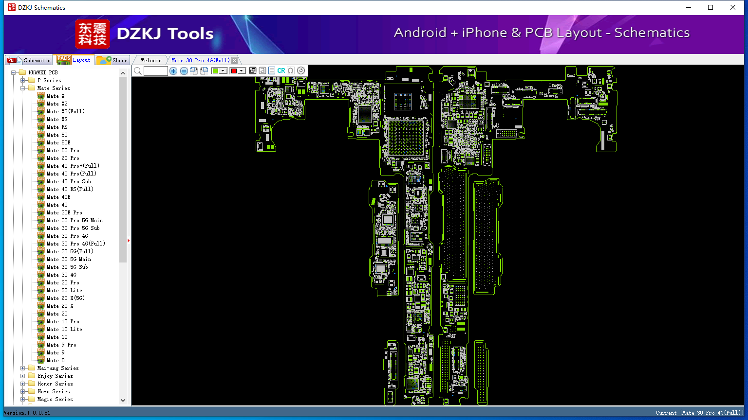This screenshot has height=420, width=748.
Task: Click the red color swatch
Action: click(x=234, y=71)
